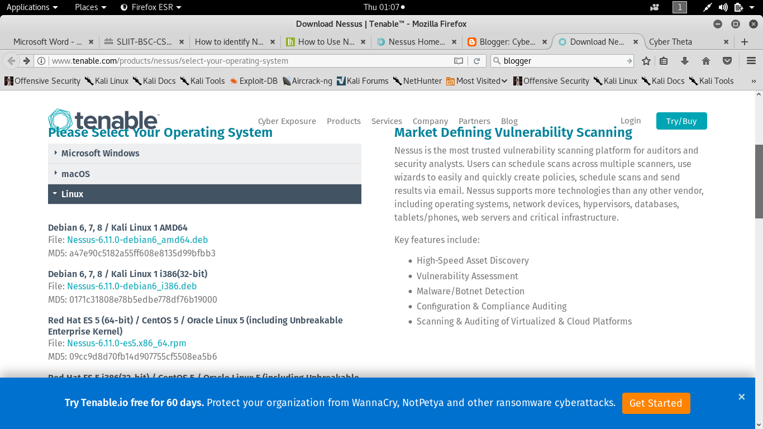The image size is (763, 429).
Task: Expand the macOS section
Action: [204, 174]
